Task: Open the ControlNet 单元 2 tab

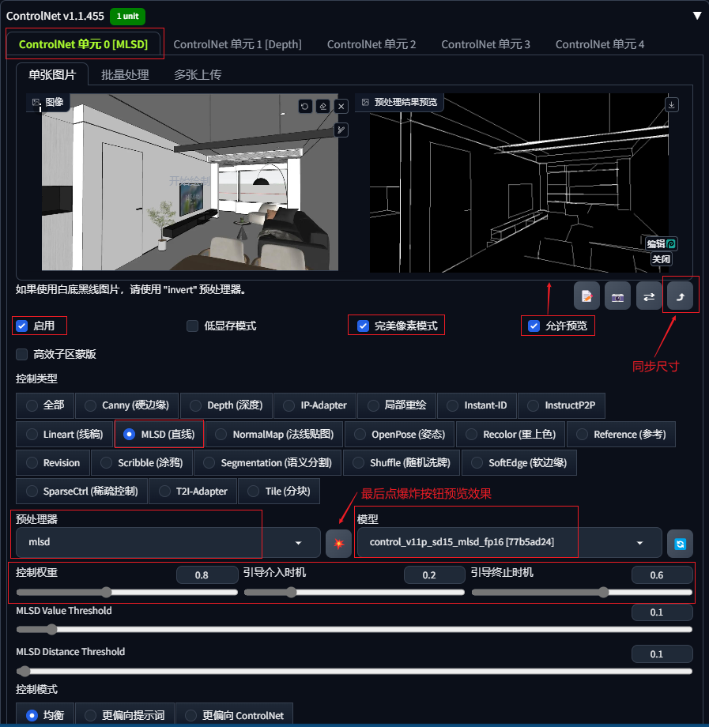Action: pyautogui.click(x=371, y=44)
